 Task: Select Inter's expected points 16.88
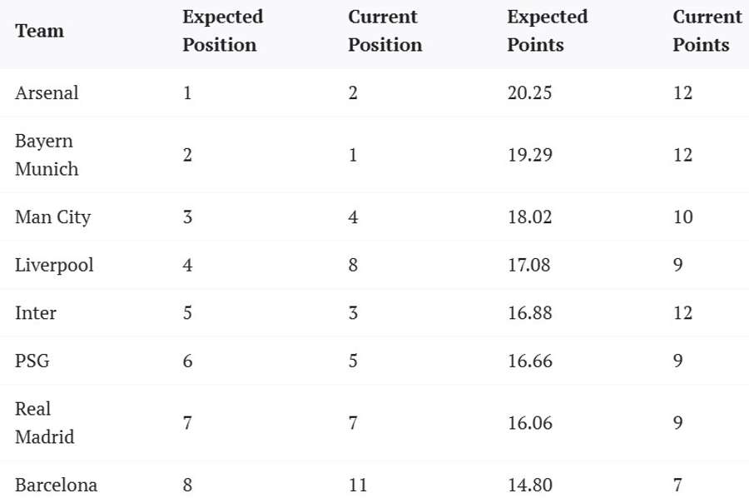[529, 313]
